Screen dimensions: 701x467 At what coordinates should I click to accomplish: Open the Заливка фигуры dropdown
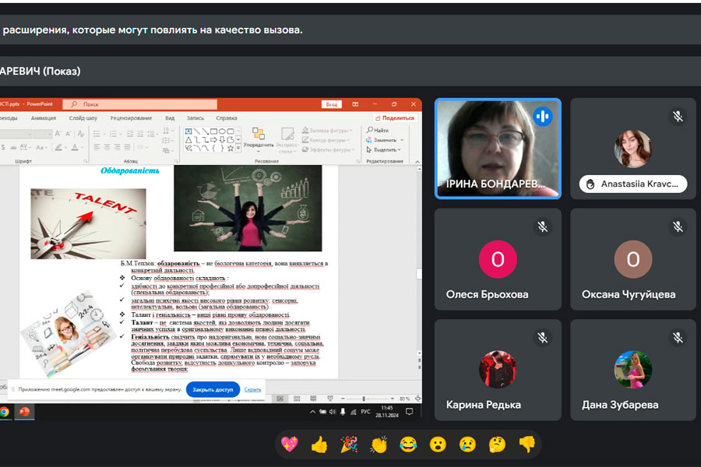327,131
